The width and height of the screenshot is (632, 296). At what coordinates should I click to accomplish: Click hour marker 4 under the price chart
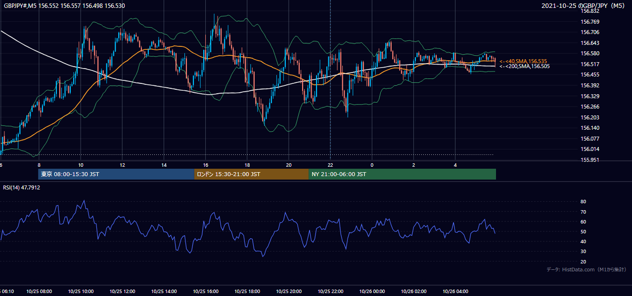[455, 165]
